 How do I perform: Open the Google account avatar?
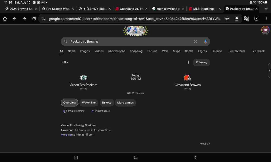[265, 30]
